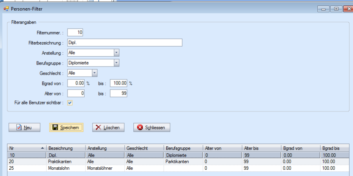Minimize the Personen-Filter window
The width and height of the screenshot is (353, 176).
[324, 9]
